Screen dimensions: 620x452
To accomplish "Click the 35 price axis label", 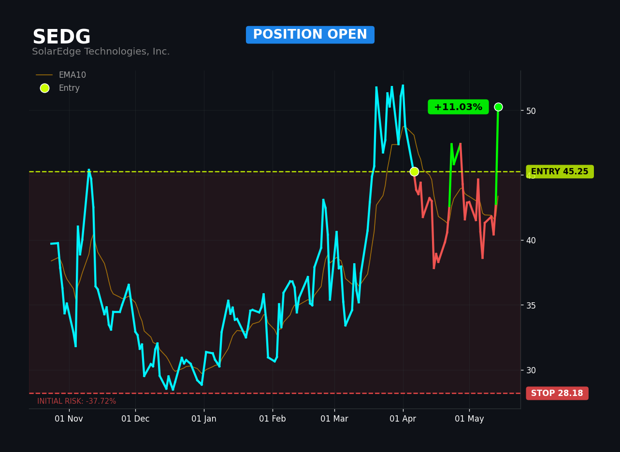I will click(x=531, y=305).
